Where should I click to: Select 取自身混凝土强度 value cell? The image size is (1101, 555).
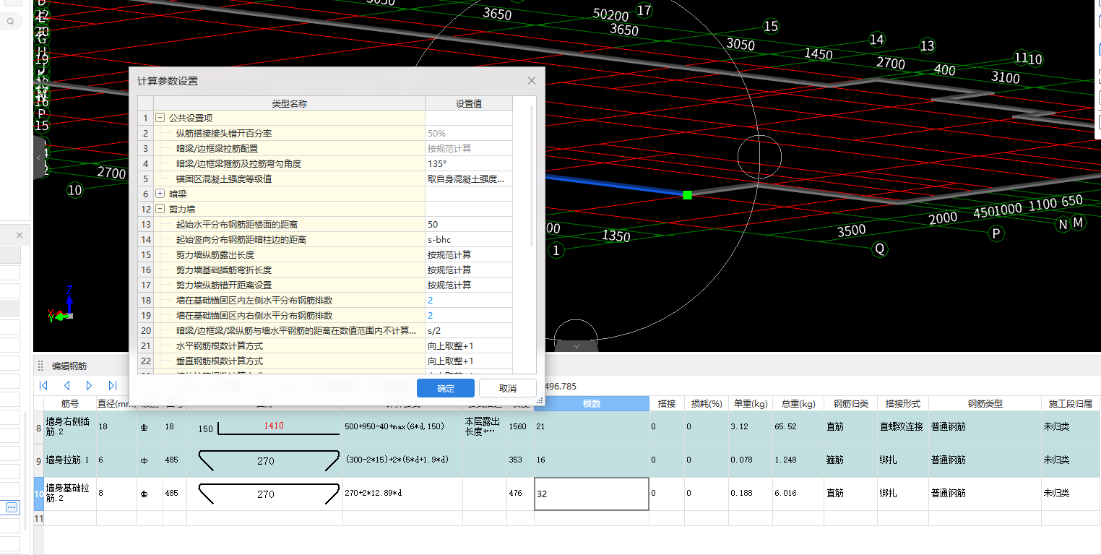point(469,178)
